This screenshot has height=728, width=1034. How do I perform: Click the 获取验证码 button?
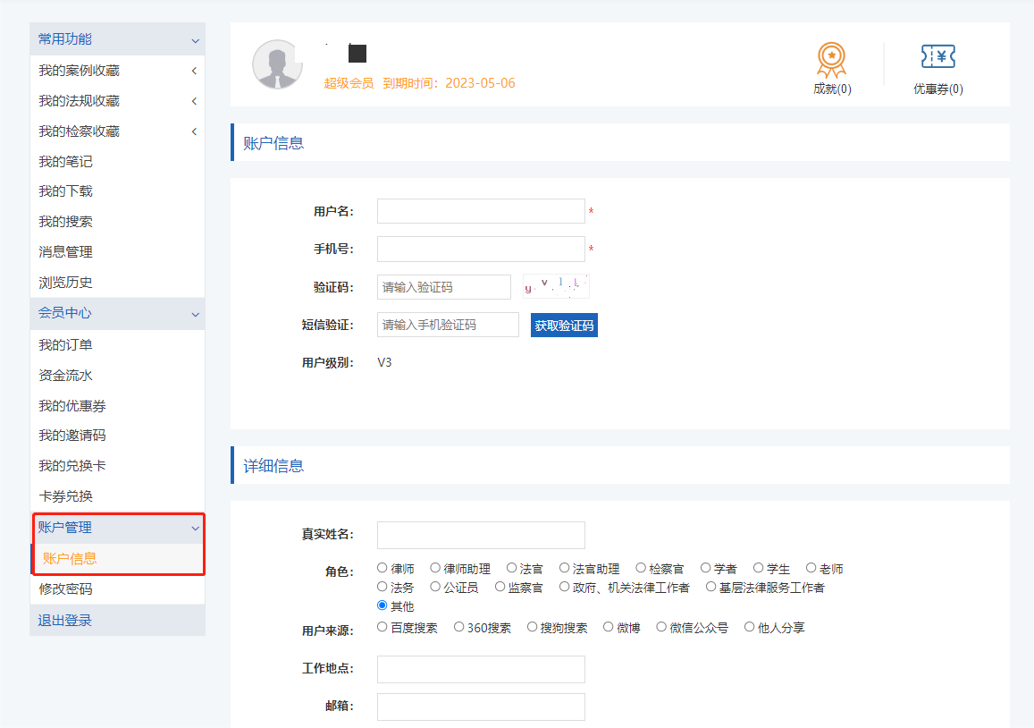point(564,326)
